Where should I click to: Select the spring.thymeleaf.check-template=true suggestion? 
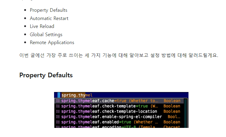pos(119,106)
